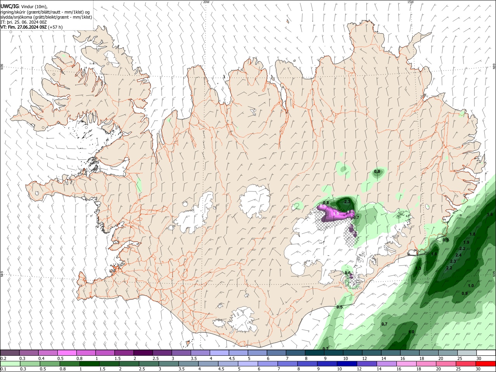
Task: Pick the darkest green 1 swatch in lower scale
Action: pyautogui.click(x=89, y=363)
